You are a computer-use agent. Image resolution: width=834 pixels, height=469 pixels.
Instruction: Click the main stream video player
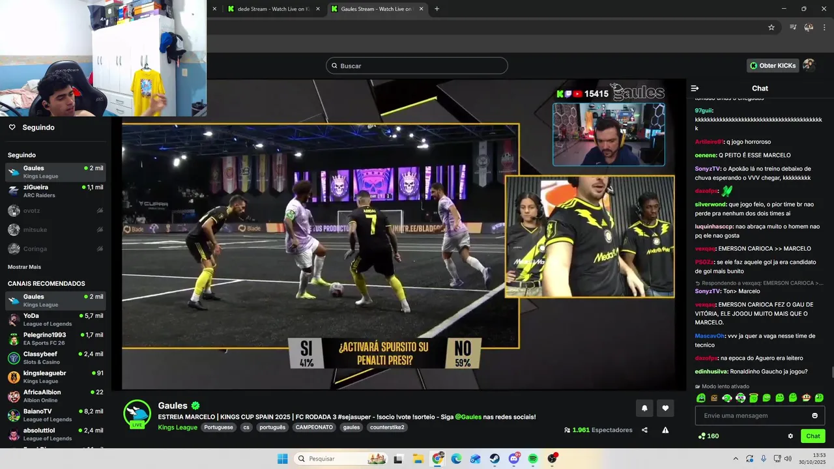tap(397, 234)
